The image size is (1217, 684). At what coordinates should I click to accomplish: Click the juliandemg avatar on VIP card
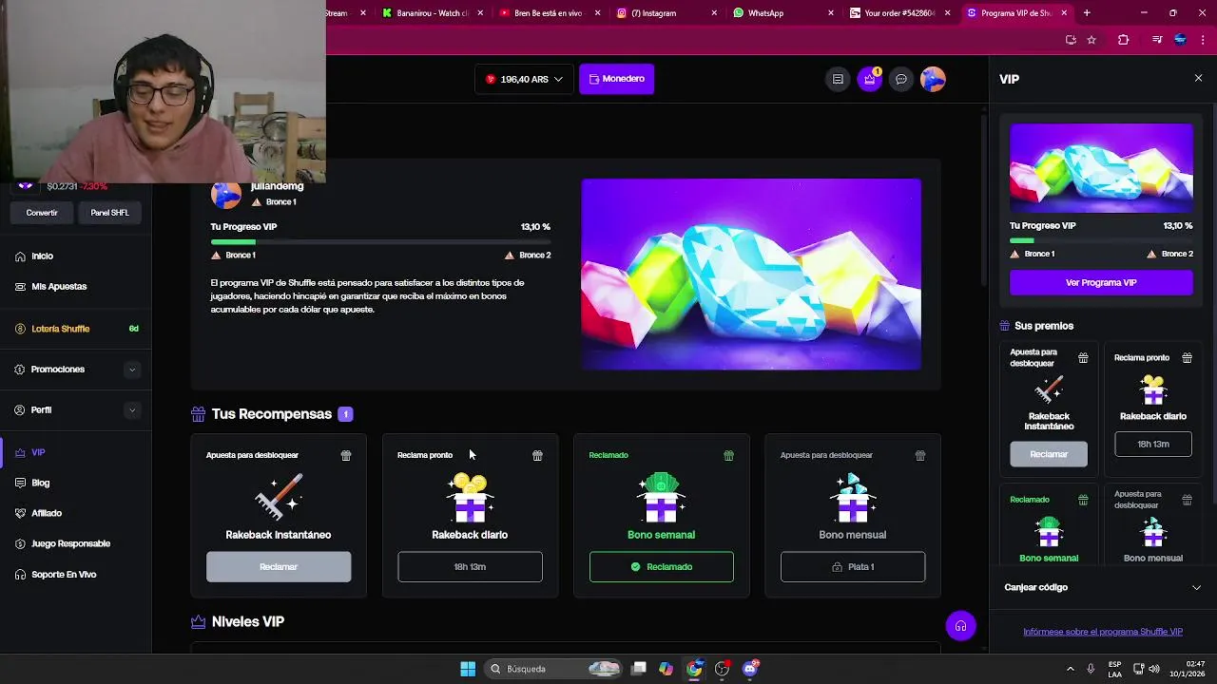pyautogui.click(x=226, y=194)
